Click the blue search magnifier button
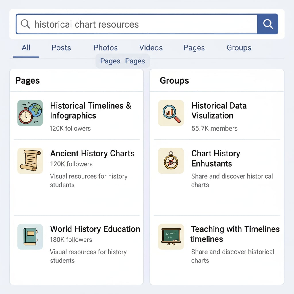This screenshot has height=294, width=294. (x=268, y=24)
